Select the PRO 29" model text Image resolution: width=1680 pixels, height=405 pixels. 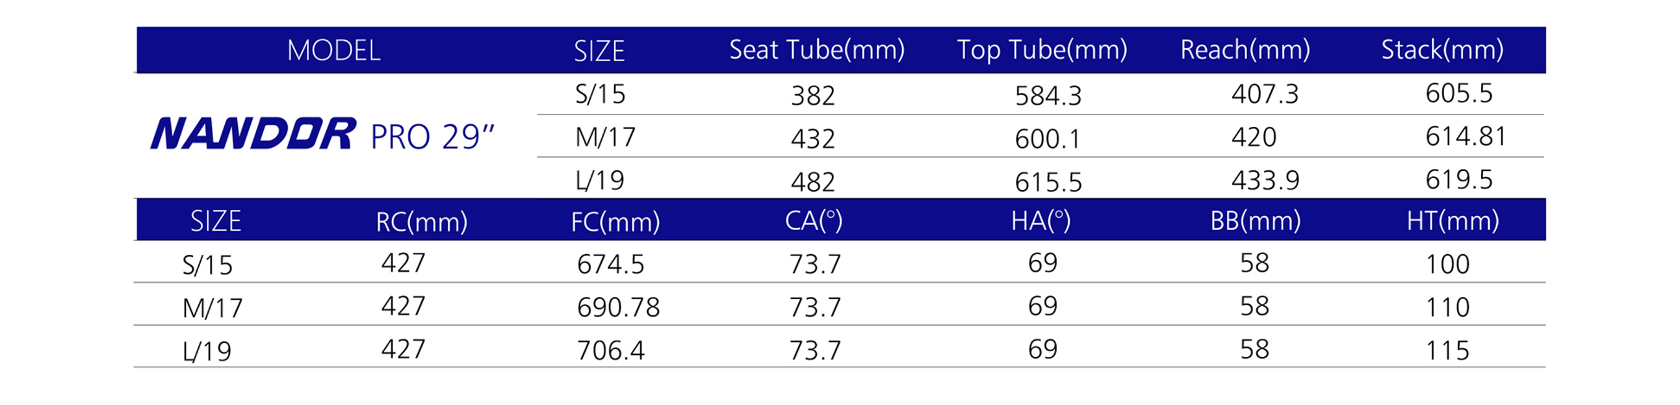tap(432, 137)
